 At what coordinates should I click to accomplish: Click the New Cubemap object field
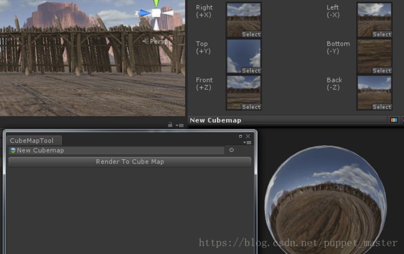click(116, 151)
